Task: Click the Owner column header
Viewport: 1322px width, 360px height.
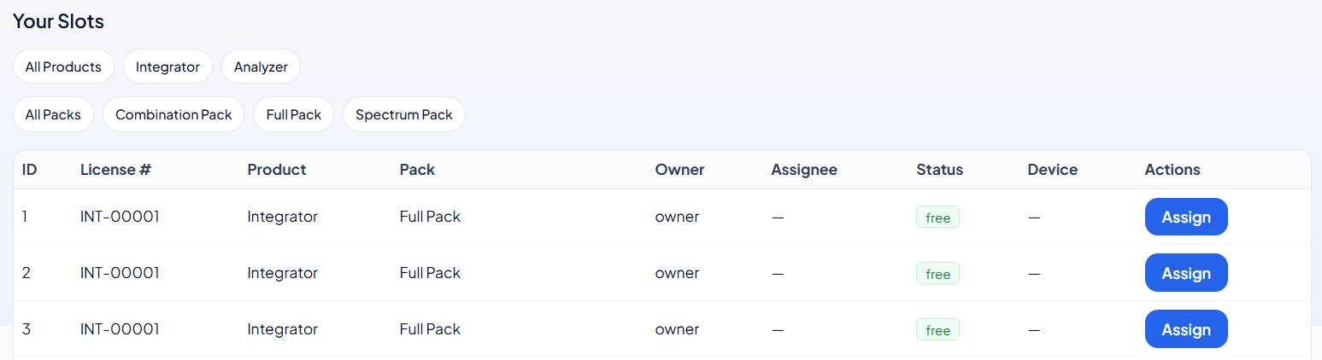Action: click(679, 170)
